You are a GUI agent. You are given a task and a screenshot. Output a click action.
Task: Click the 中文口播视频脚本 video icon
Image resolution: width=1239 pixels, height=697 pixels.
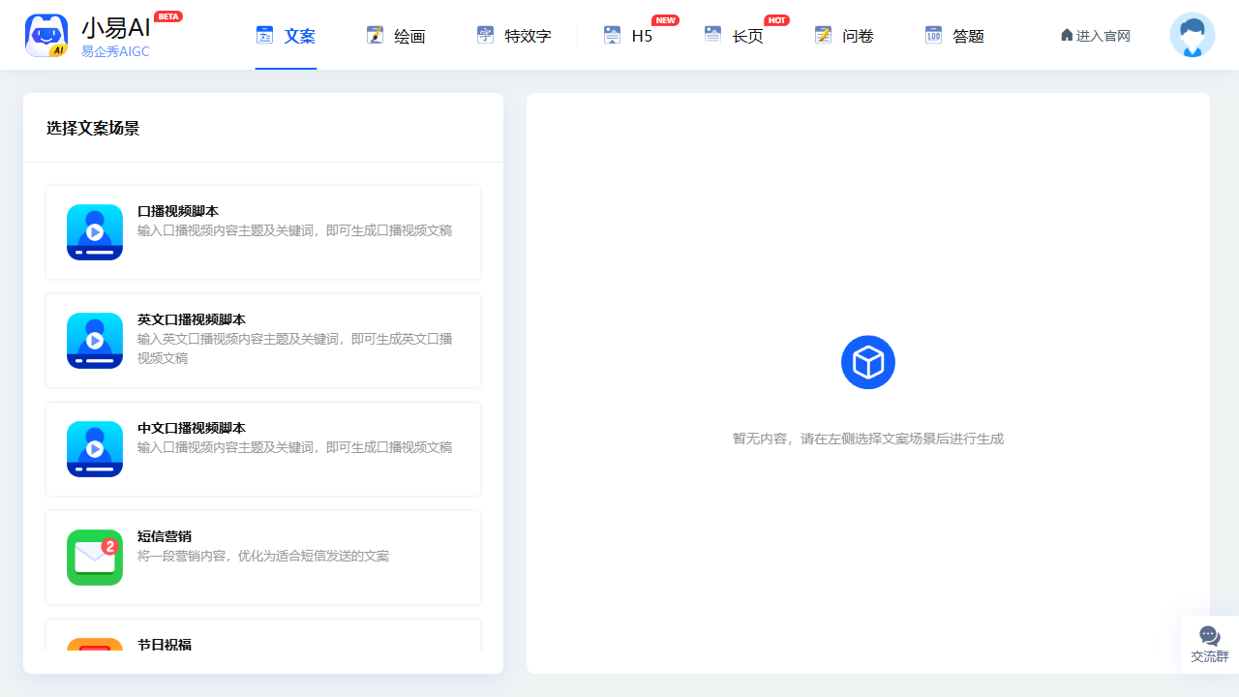point(95,449)
